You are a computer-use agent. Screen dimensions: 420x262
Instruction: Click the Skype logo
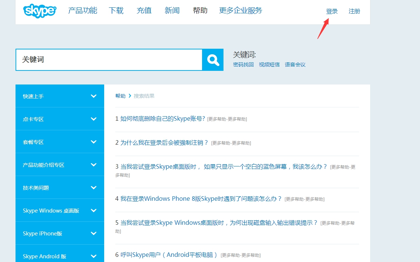pyautogui.click(x=40, y=11)
